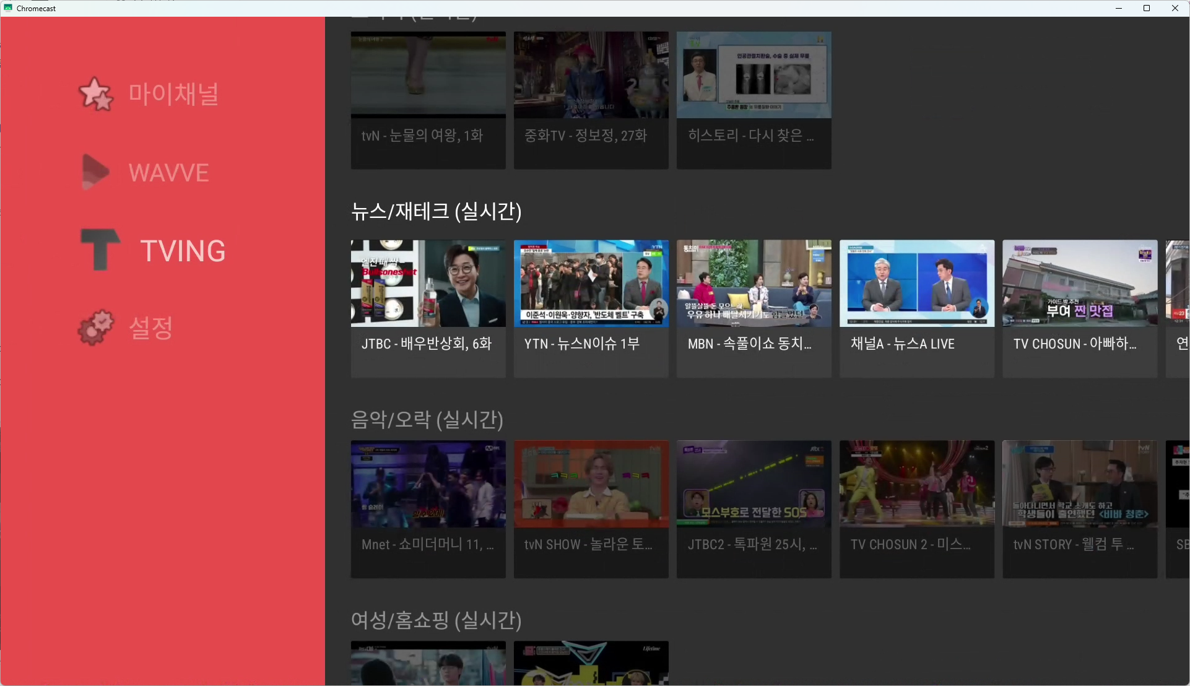Play JTBC 배우반상회 6화 thumbnail
This screenshot has width=1190, height=686.
point(428,284)
